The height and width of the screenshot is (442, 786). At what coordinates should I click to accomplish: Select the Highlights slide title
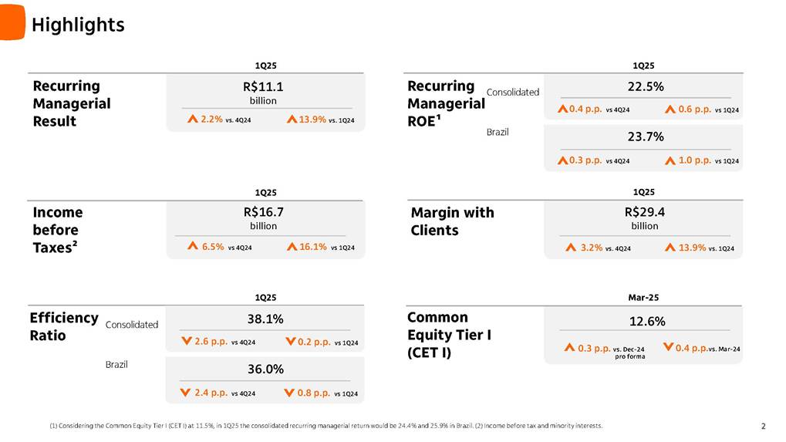coord(78,25)
